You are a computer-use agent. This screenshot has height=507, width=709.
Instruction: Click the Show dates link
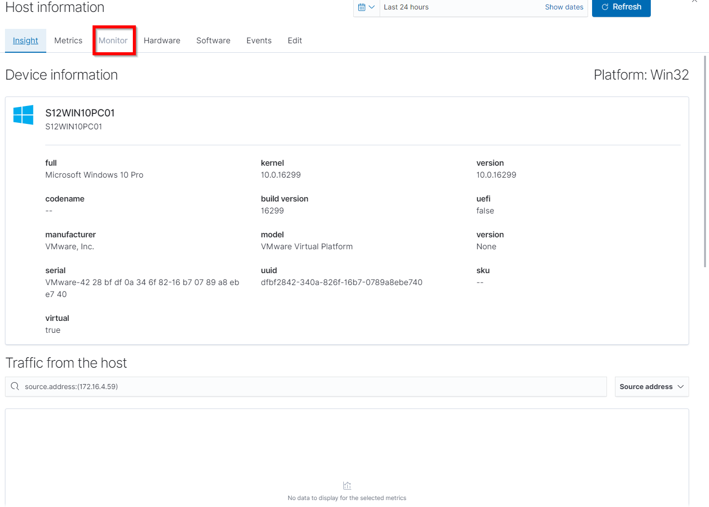[564, 7]
